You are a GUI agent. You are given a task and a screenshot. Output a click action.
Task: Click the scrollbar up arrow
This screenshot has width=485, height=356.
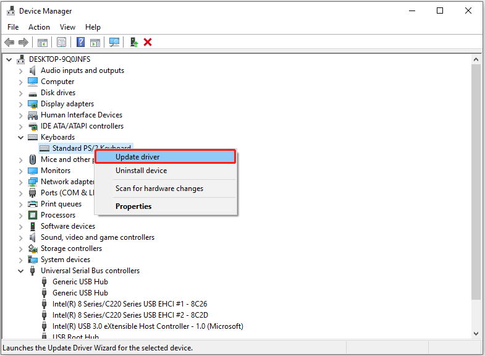pos(476,59)
